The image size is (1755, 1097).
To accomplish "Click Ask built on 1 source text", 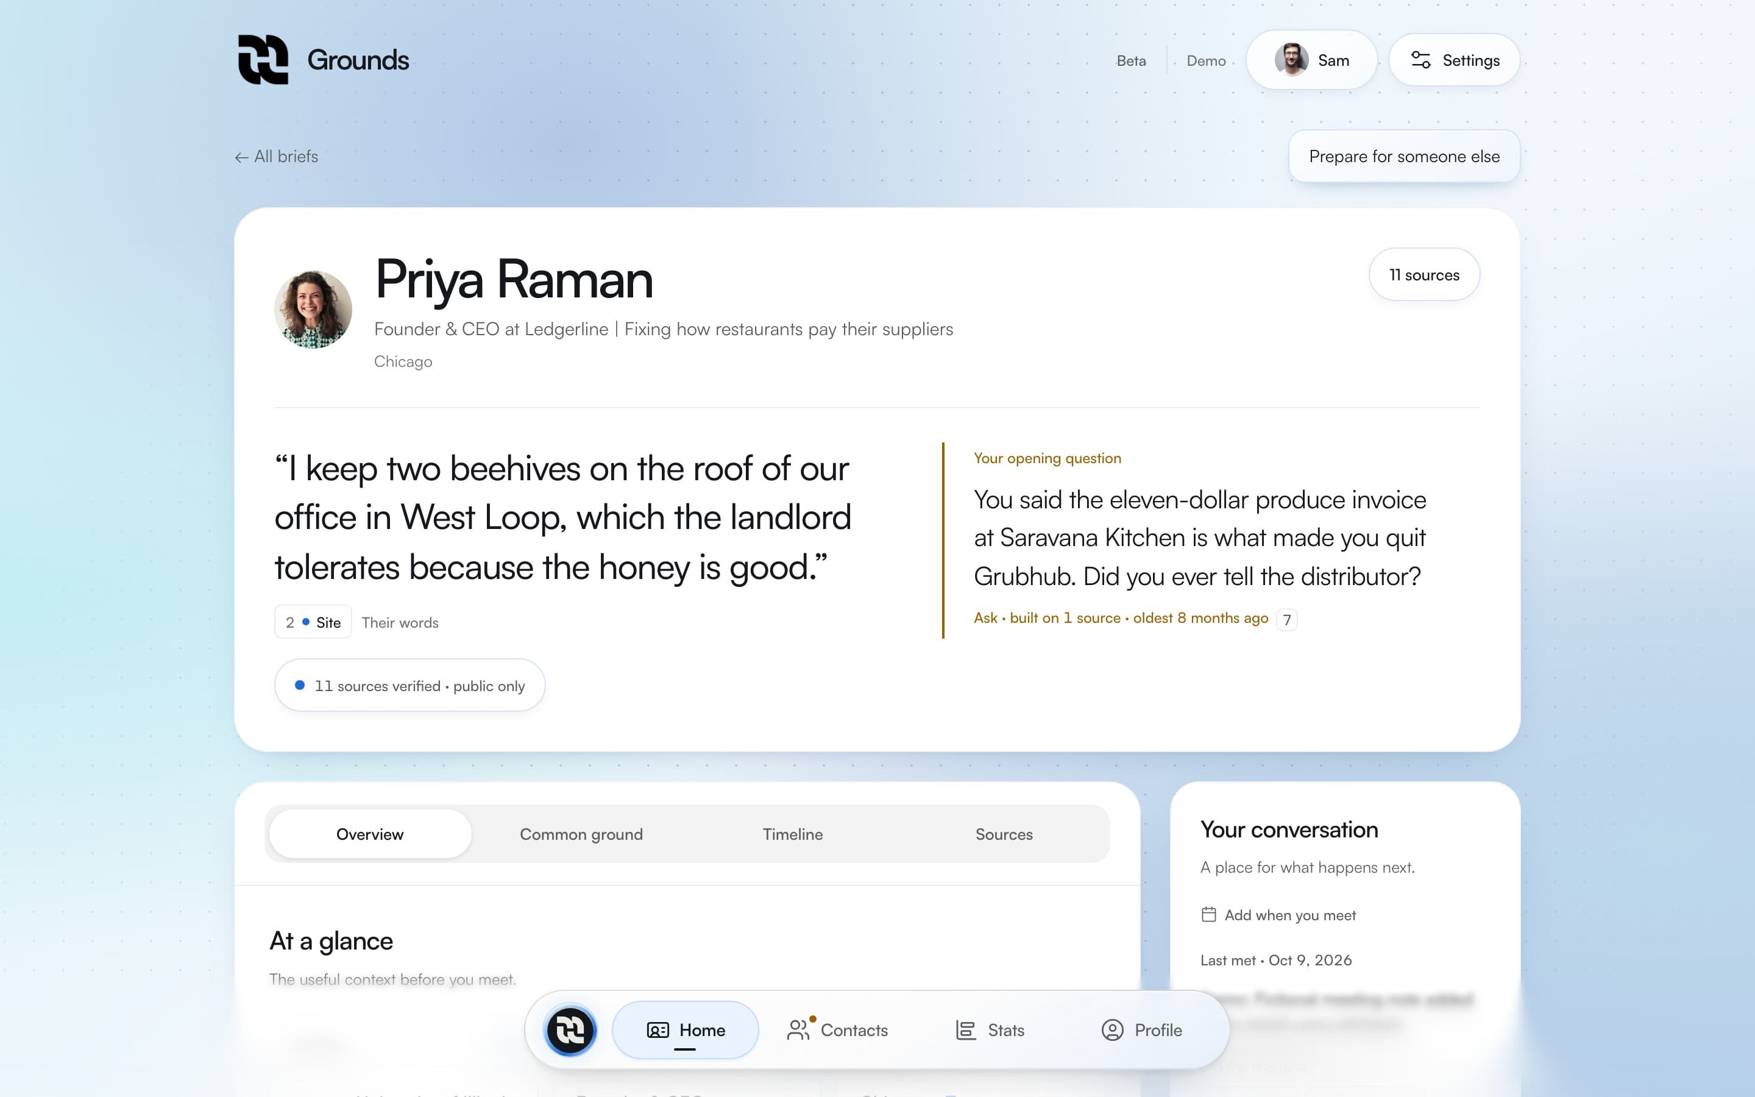I will 1121,618.
